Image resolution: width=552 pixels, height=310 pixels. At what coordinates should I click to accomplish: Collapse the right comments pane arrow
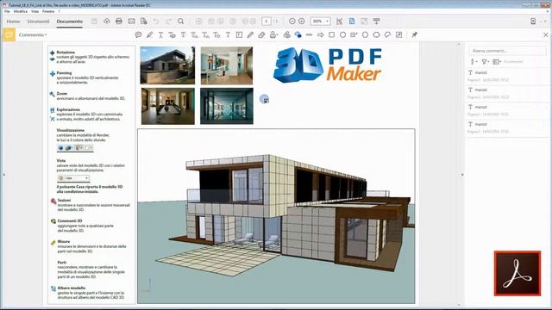[x=462, y=174]
